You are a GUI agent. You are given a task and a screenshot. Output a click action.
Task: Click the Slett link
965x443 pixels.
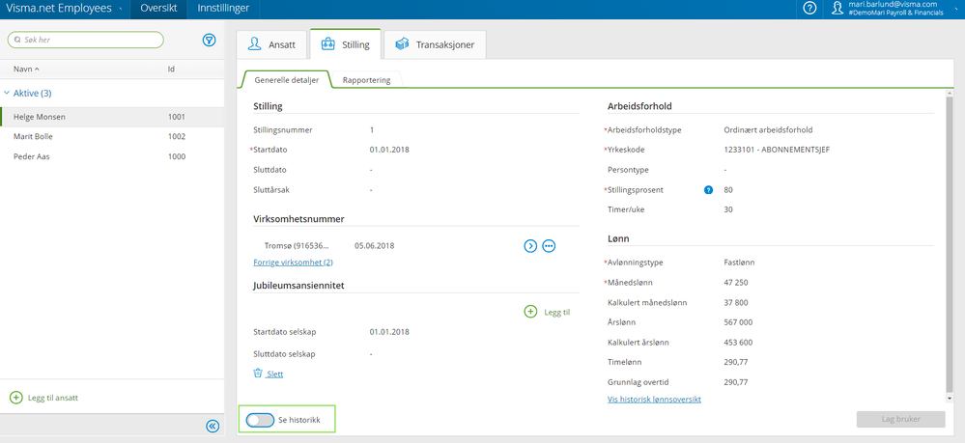pyautogui.click(x=274, y=374)
